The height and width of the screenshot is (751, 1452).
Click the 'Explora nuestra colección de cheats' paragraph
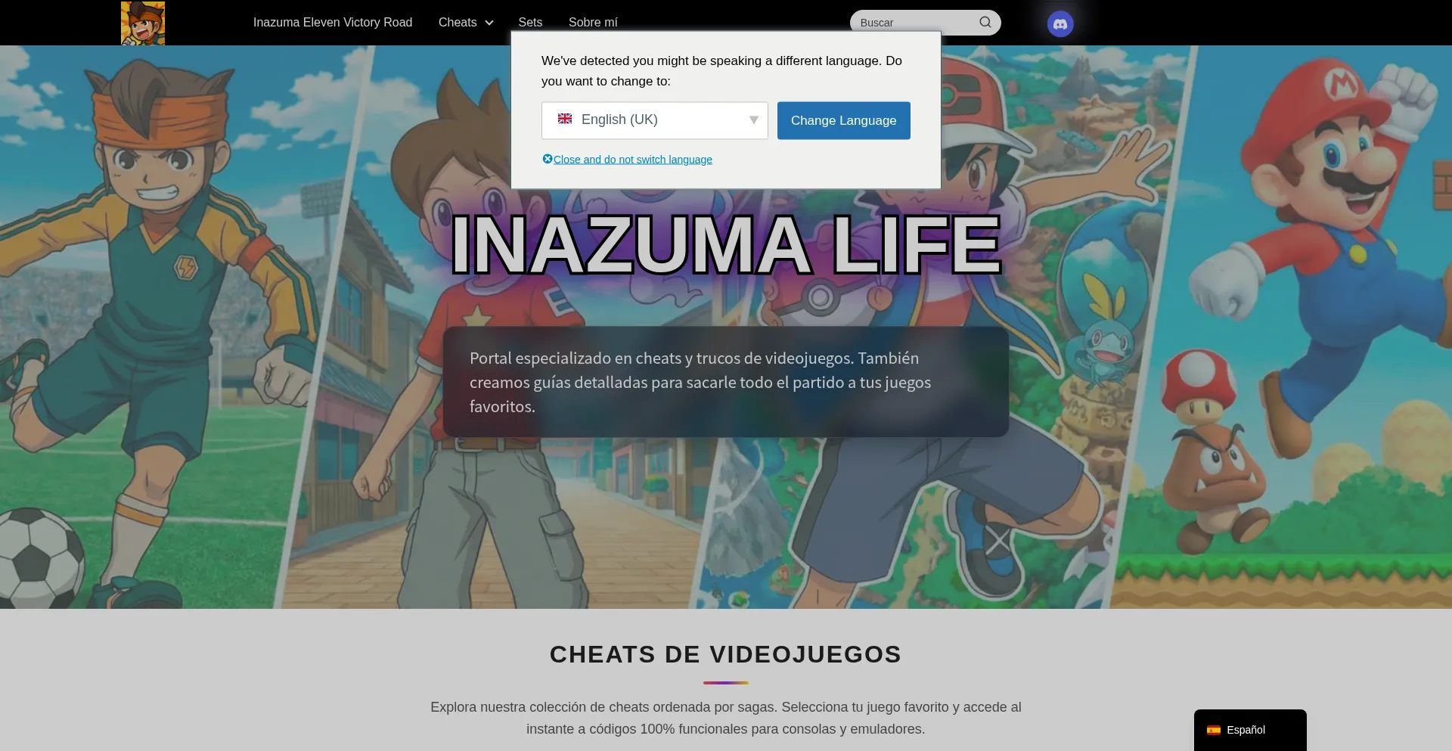pyautogui.click(x=726, y=718)
